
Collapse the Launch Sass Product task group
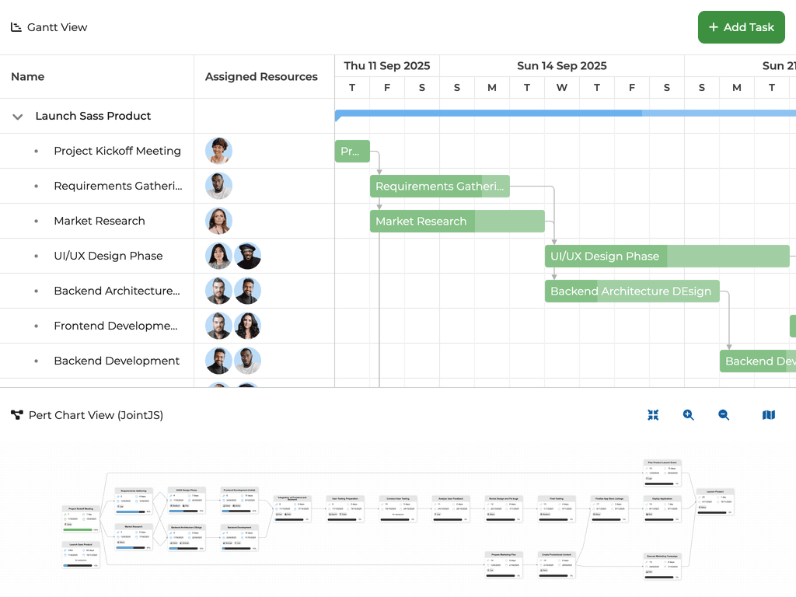[x=17, y=116]
